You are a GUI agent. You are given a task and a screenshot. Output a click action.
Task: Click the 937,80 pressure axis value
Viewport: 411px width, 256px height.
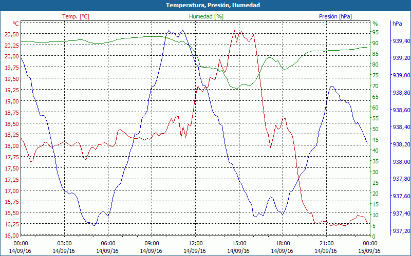[400, 179]
